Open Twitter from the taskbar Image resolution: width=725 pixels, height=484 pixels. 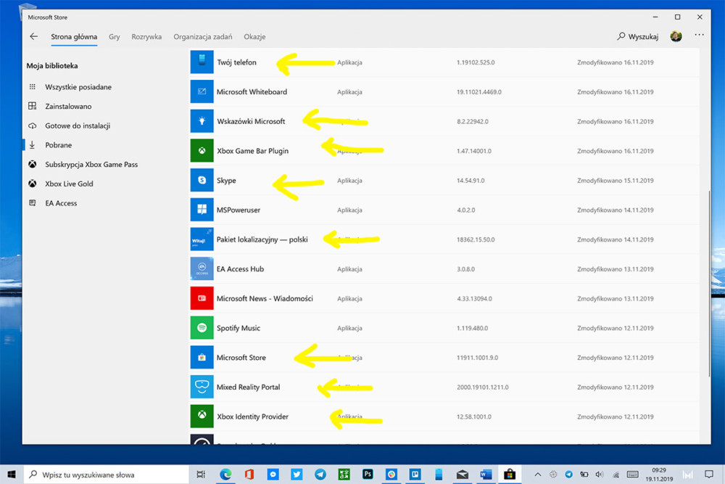tap(297, 475)
